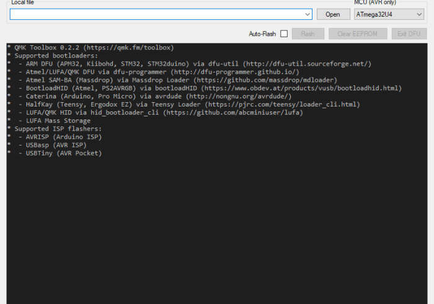The image size is (434, 304).
Task: Click the LUFA Mass Storage line
Action: coord(49,121)
